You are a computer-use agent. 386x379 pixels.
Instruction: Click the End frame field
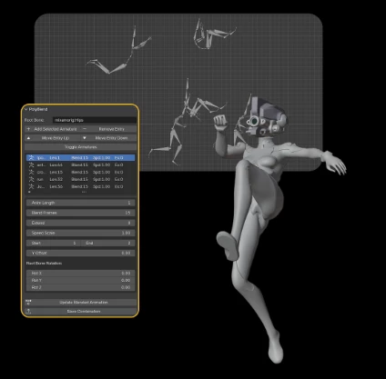pyautogui.click(x=108, y=243)
